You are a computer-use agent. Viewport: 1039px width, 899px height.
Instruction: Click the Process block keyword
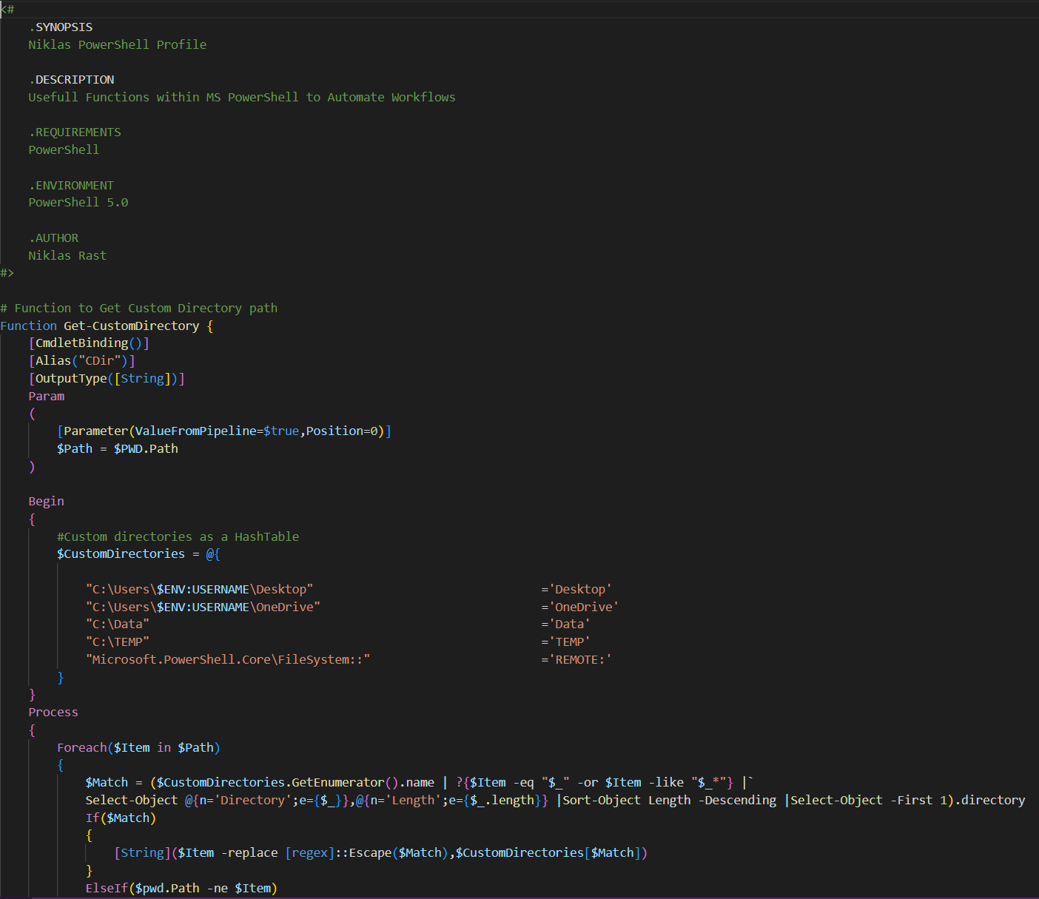(53, 713)
